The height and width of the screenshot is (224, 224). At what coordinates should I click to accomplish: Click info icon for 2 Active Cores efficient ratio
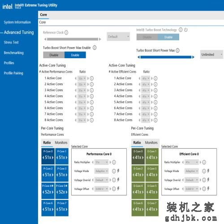point(155,84)
